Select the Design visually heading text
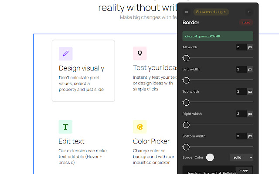Image resolution: width=279 pixels, height=174 pixels. click(x=82, y=68)
